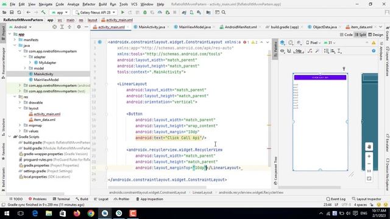Viewport: 390px width, 219px height.
Task: Click the purple button in the layout preview
Action: (320, 77)
